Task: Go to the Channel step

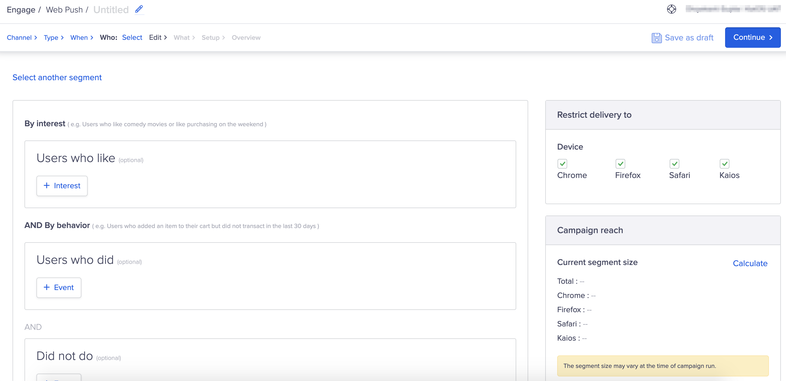Action: tap(19, 38)
